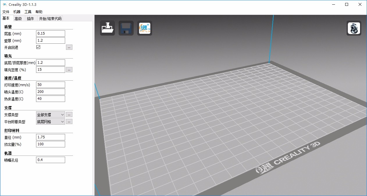Screen dimensions: 367x196
Task: Switch to the 插件 plugins tab
Action: 31,18
